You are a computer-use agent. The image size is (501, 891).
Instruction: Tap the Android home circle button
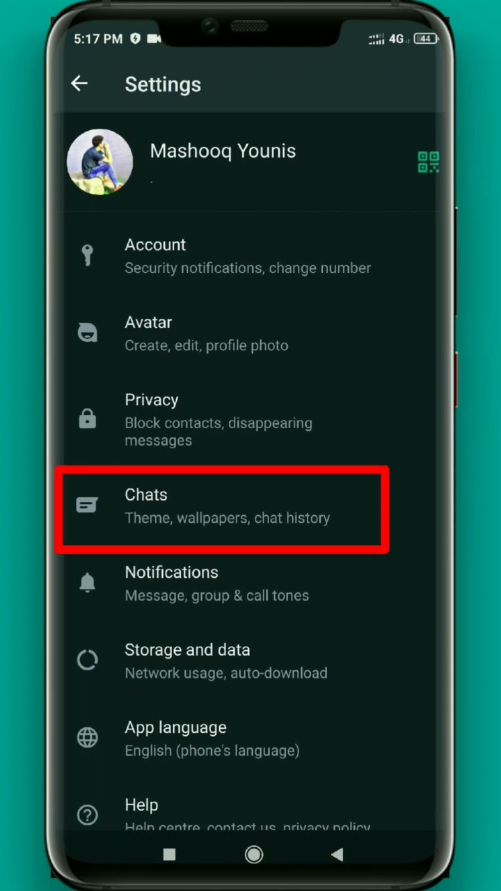coord(254,854)
